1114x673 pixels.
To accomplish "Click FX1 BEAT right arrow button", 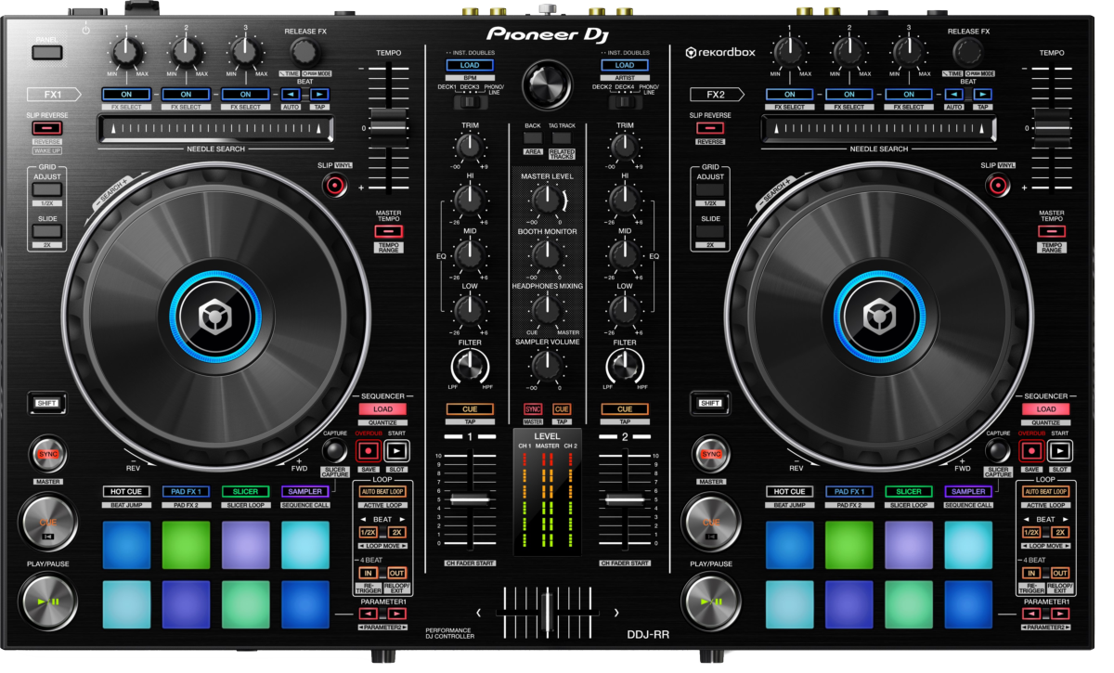I will pyautogui.click(x=319, y=94).
